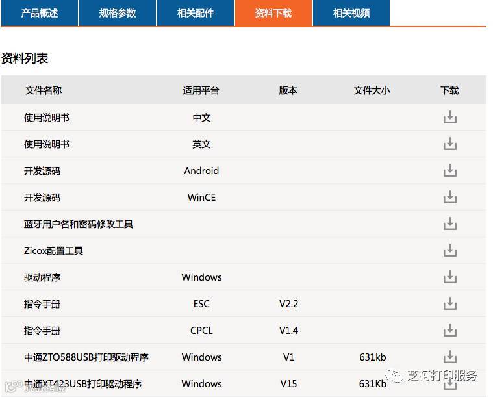This screenshot has height=397, width=493.
Task: Click Windows cell in 中通XT423USB row
Action: pyautogui.click(x=201, y=384)
